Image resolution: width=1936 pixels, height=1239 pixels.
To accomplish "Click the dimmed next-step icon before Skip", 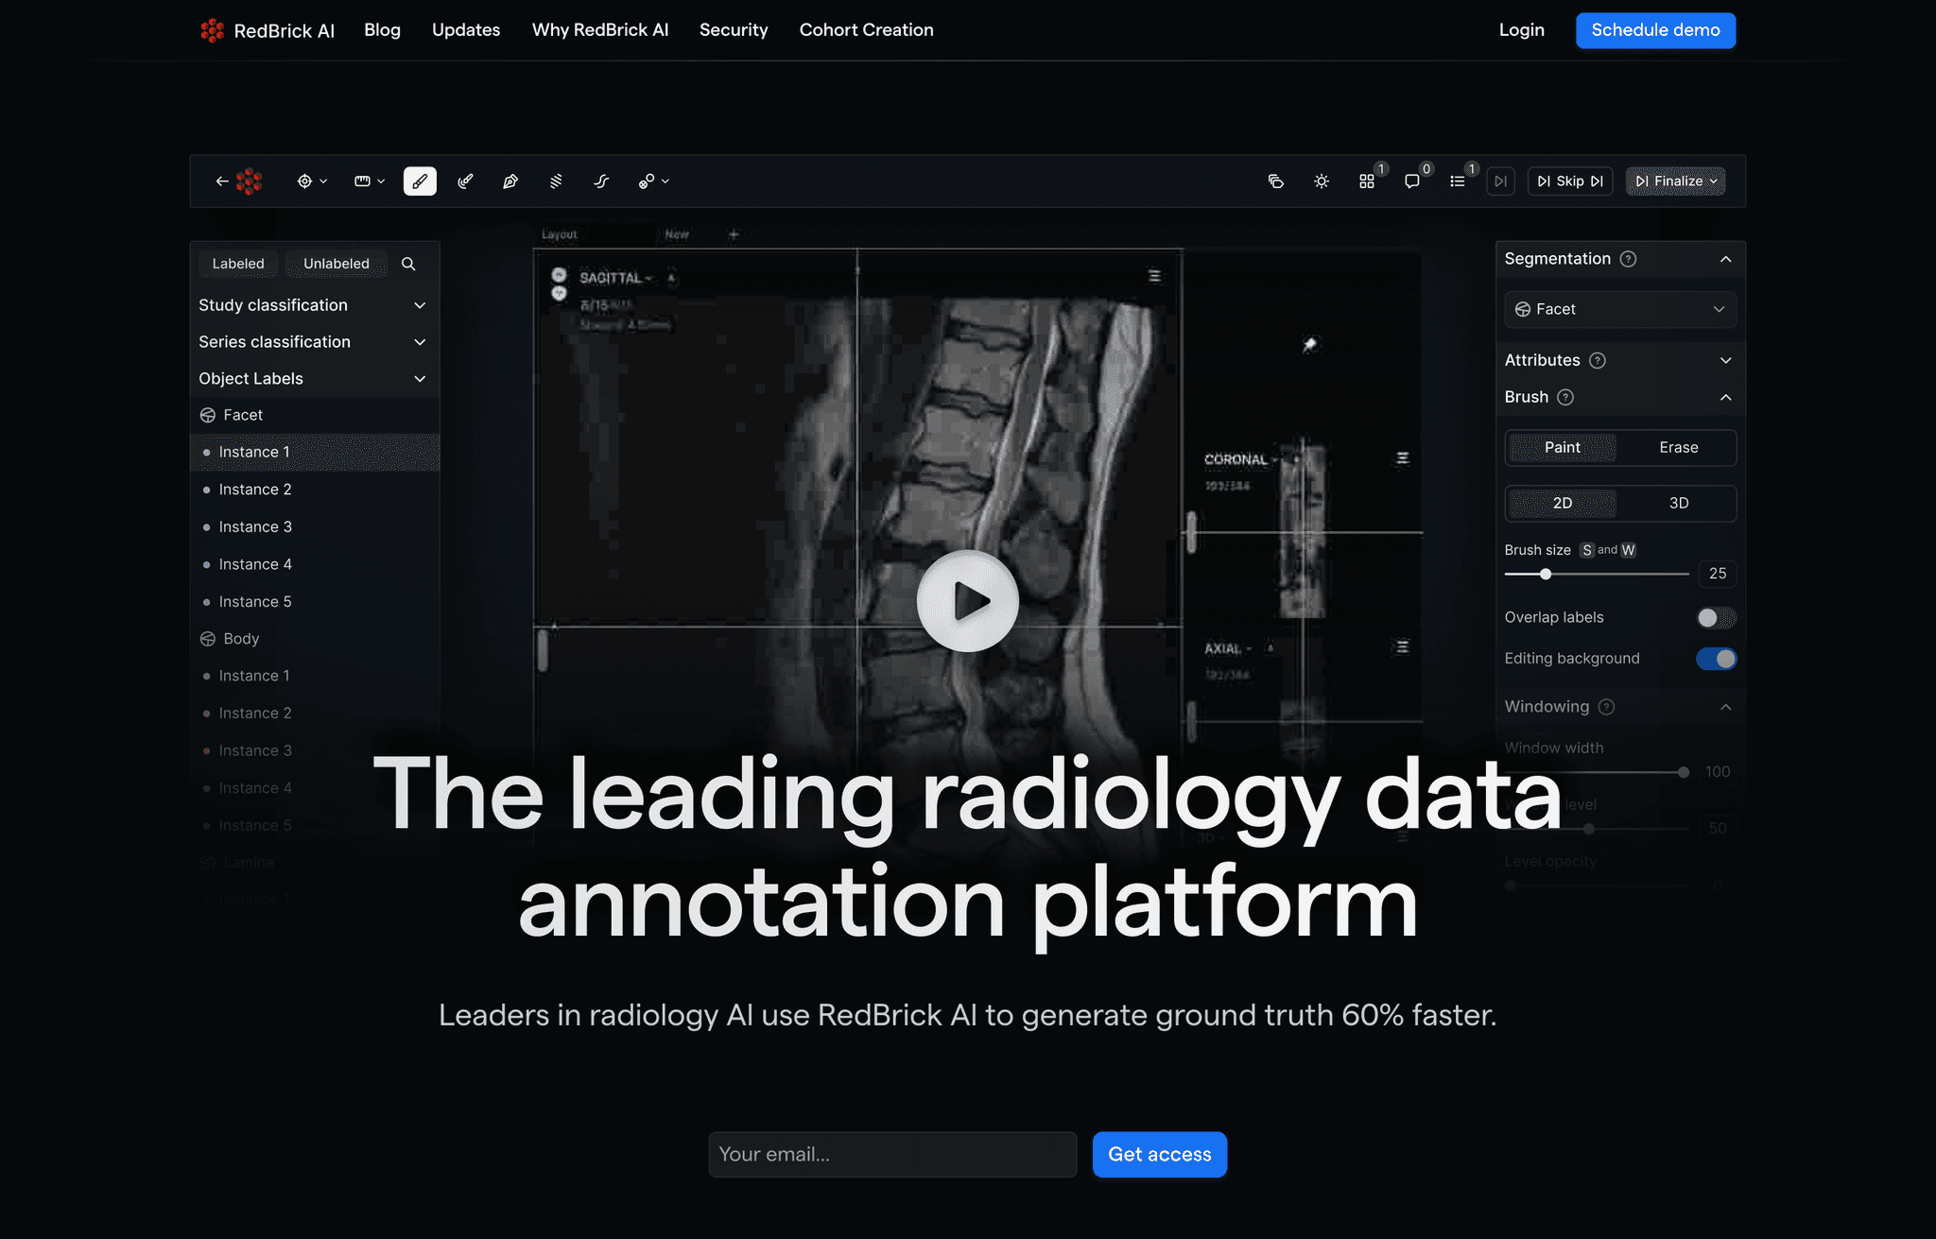I will click(x=1500, y=181).
